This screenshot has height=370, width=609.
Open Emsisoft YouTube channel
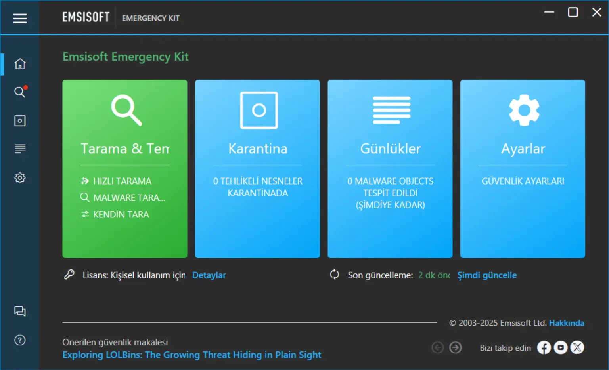[x=561, y=348]
